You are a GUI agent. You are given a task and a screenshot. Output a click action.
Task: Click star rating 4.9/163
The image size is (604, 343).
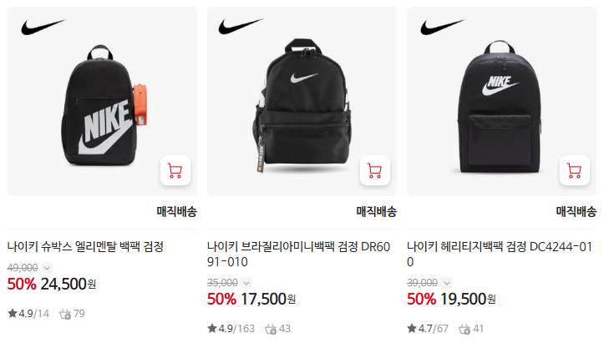(231, 329)
